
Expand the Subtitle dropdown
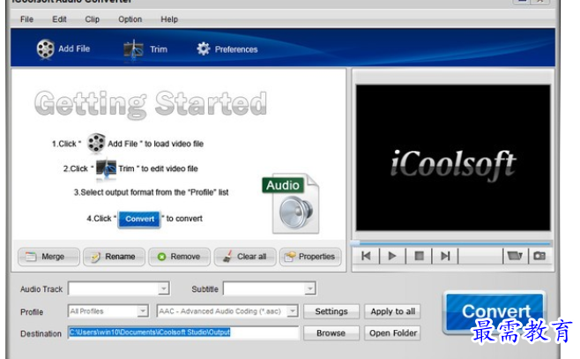(x=309, y=288)
